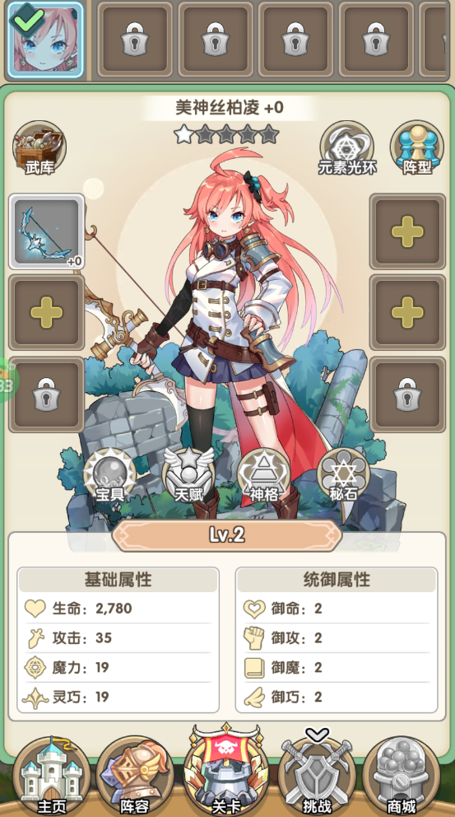Expand the chevron above 挑战 button
This screenshot has height=817, width=455.
pyautogui.click(x=317, y=735)
